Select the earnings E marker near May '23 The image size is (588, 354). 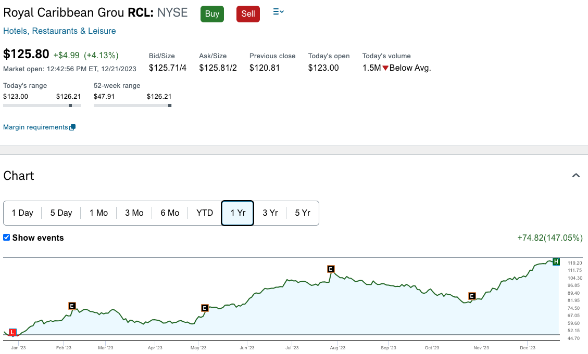click(x=204, y=308)
